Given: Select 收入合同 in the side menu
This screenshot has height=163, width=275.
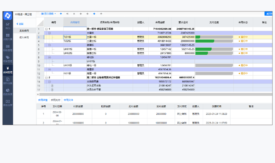Looking at the screenshot, I should click(24, 37).
